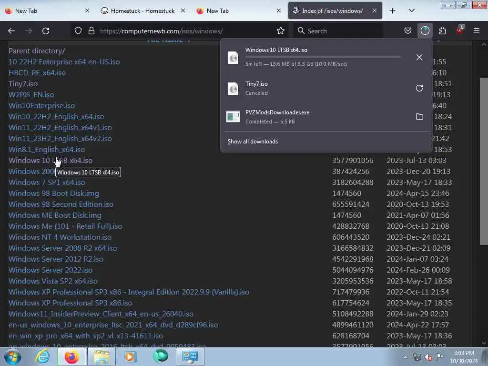The width and height of the screenshot is (488, 366).
Task: Reload the current page
Action: [x=46, y=31]
